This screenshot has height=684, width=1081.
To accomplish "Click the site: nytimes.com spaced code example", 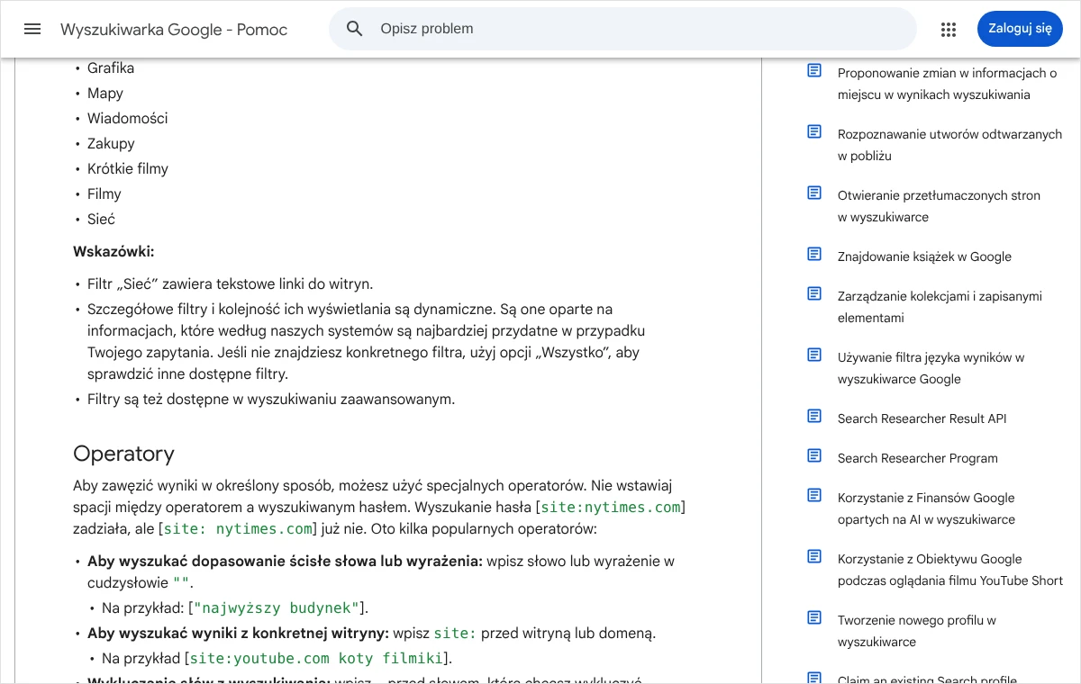I will pos(238,529).
